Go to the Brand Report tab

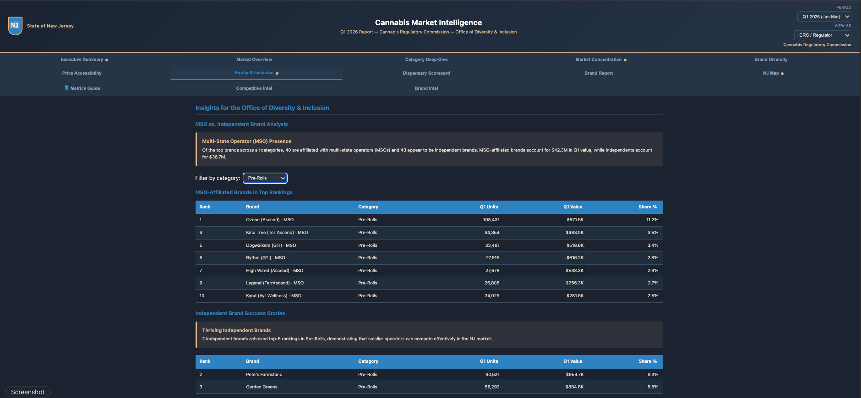pyautogui.click(x=599, y=73)
